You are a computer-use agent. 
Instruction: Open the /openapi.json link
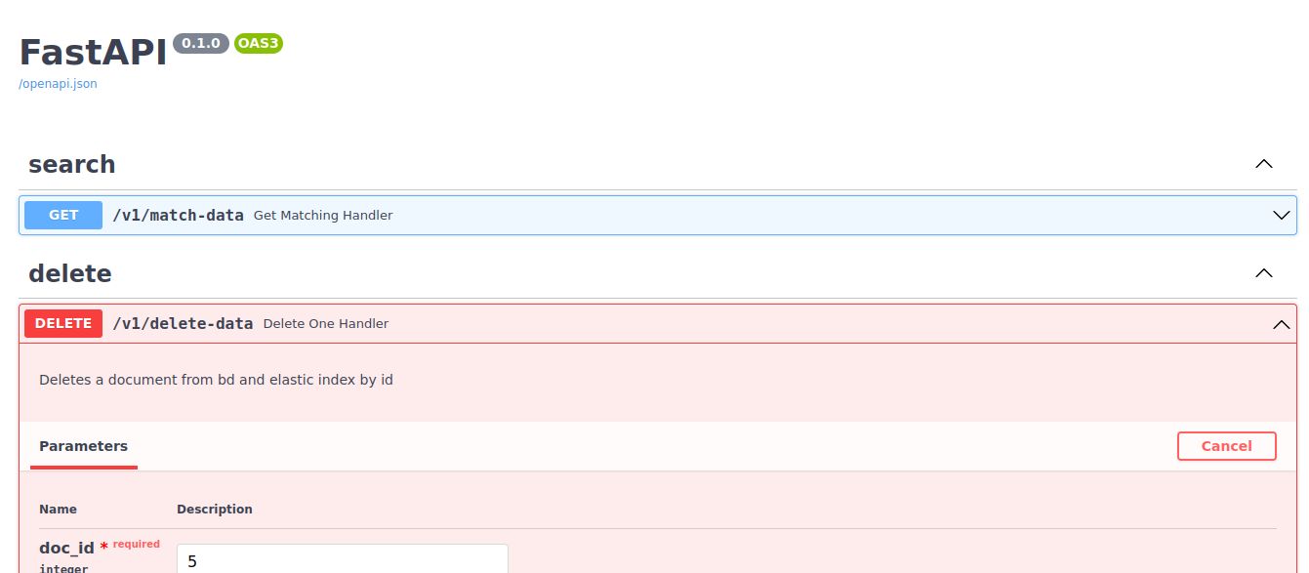(x=58, y=84)
